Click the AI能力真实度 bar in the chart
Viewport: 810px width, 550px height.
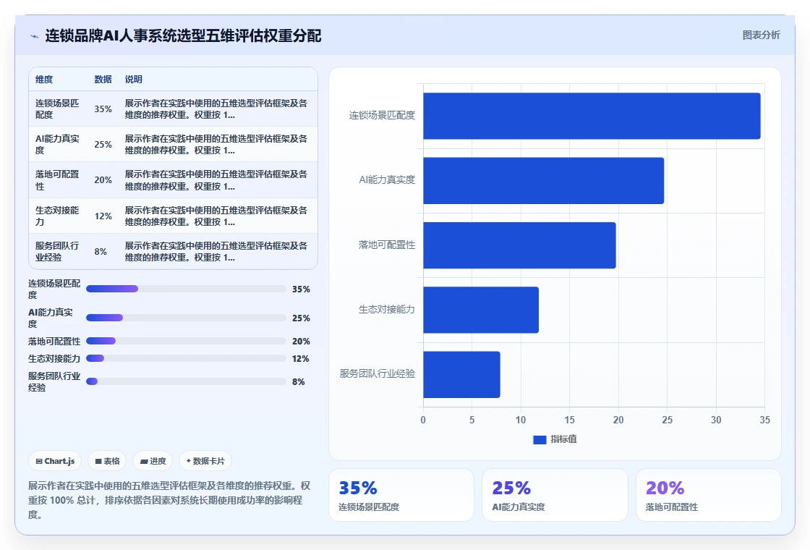[x=543, y=180]
